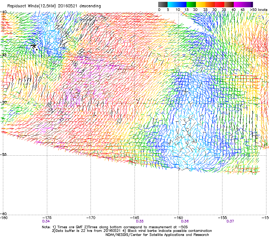This screenshot has width=269, height=237.
Task: Click the NOAA/NESDIS credit line
Action: coord(157,234)
